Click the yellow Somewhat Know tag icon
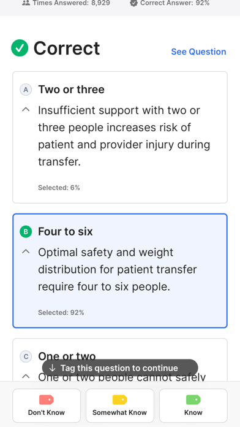240x427 pixels. 120,400
